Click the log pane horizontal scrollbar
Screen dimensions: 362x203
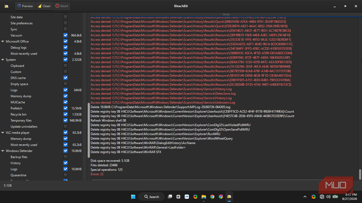pos(221,180)
